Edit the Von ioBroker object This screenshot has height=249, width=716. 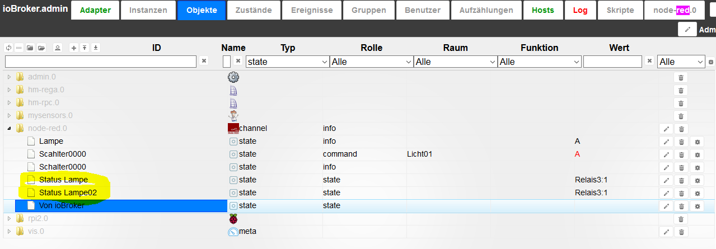(x=666, y=206)
